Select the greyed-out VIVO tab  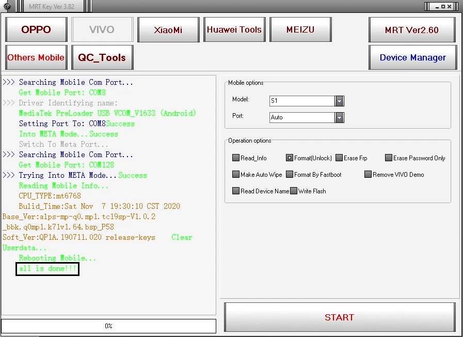coord(102,29)
